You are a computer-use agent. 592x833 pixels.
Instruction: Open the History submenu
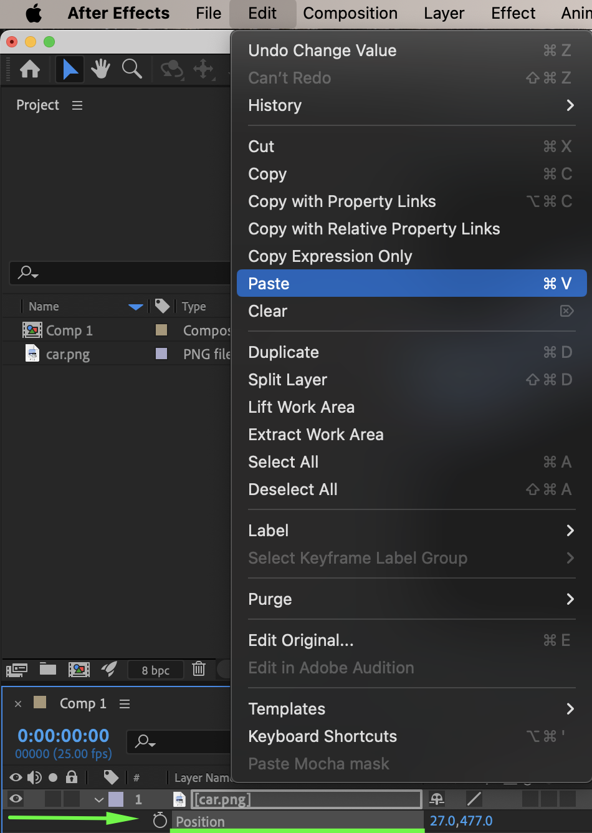coord(411,105)
